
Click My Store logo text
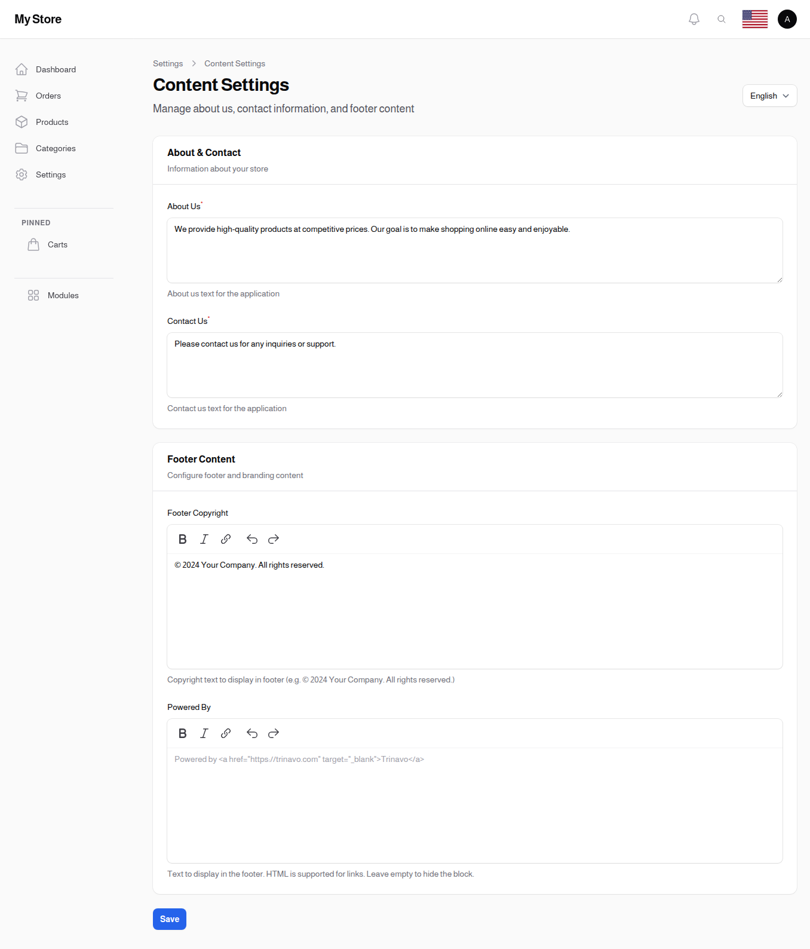click(38, 19)
